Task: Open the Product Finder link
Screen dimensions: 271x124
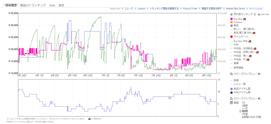Action: (x=190, y=9)
